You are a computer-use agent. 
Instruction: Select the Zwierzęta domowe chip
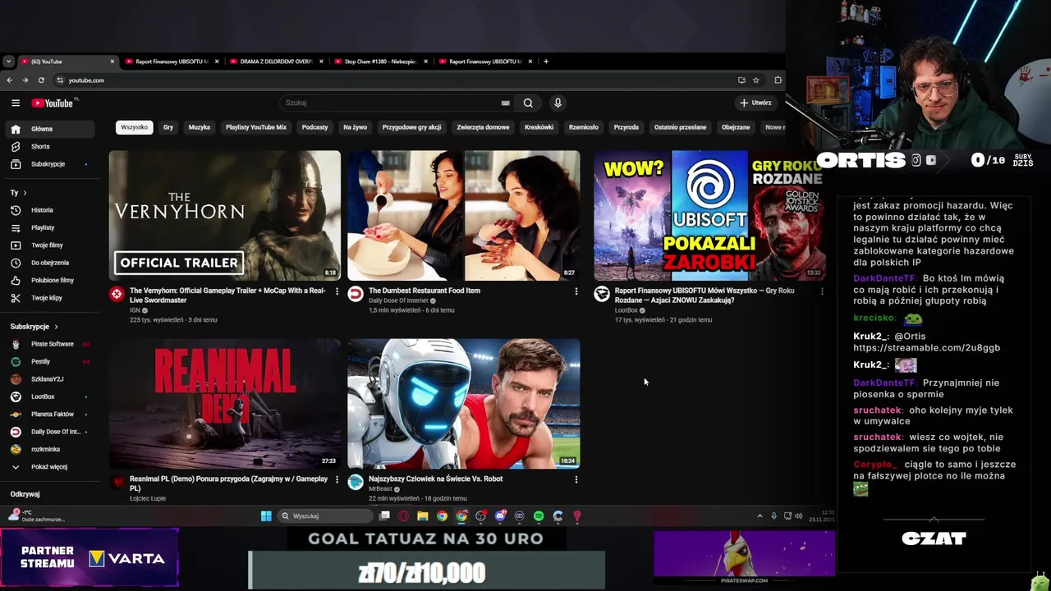(483, 127)
